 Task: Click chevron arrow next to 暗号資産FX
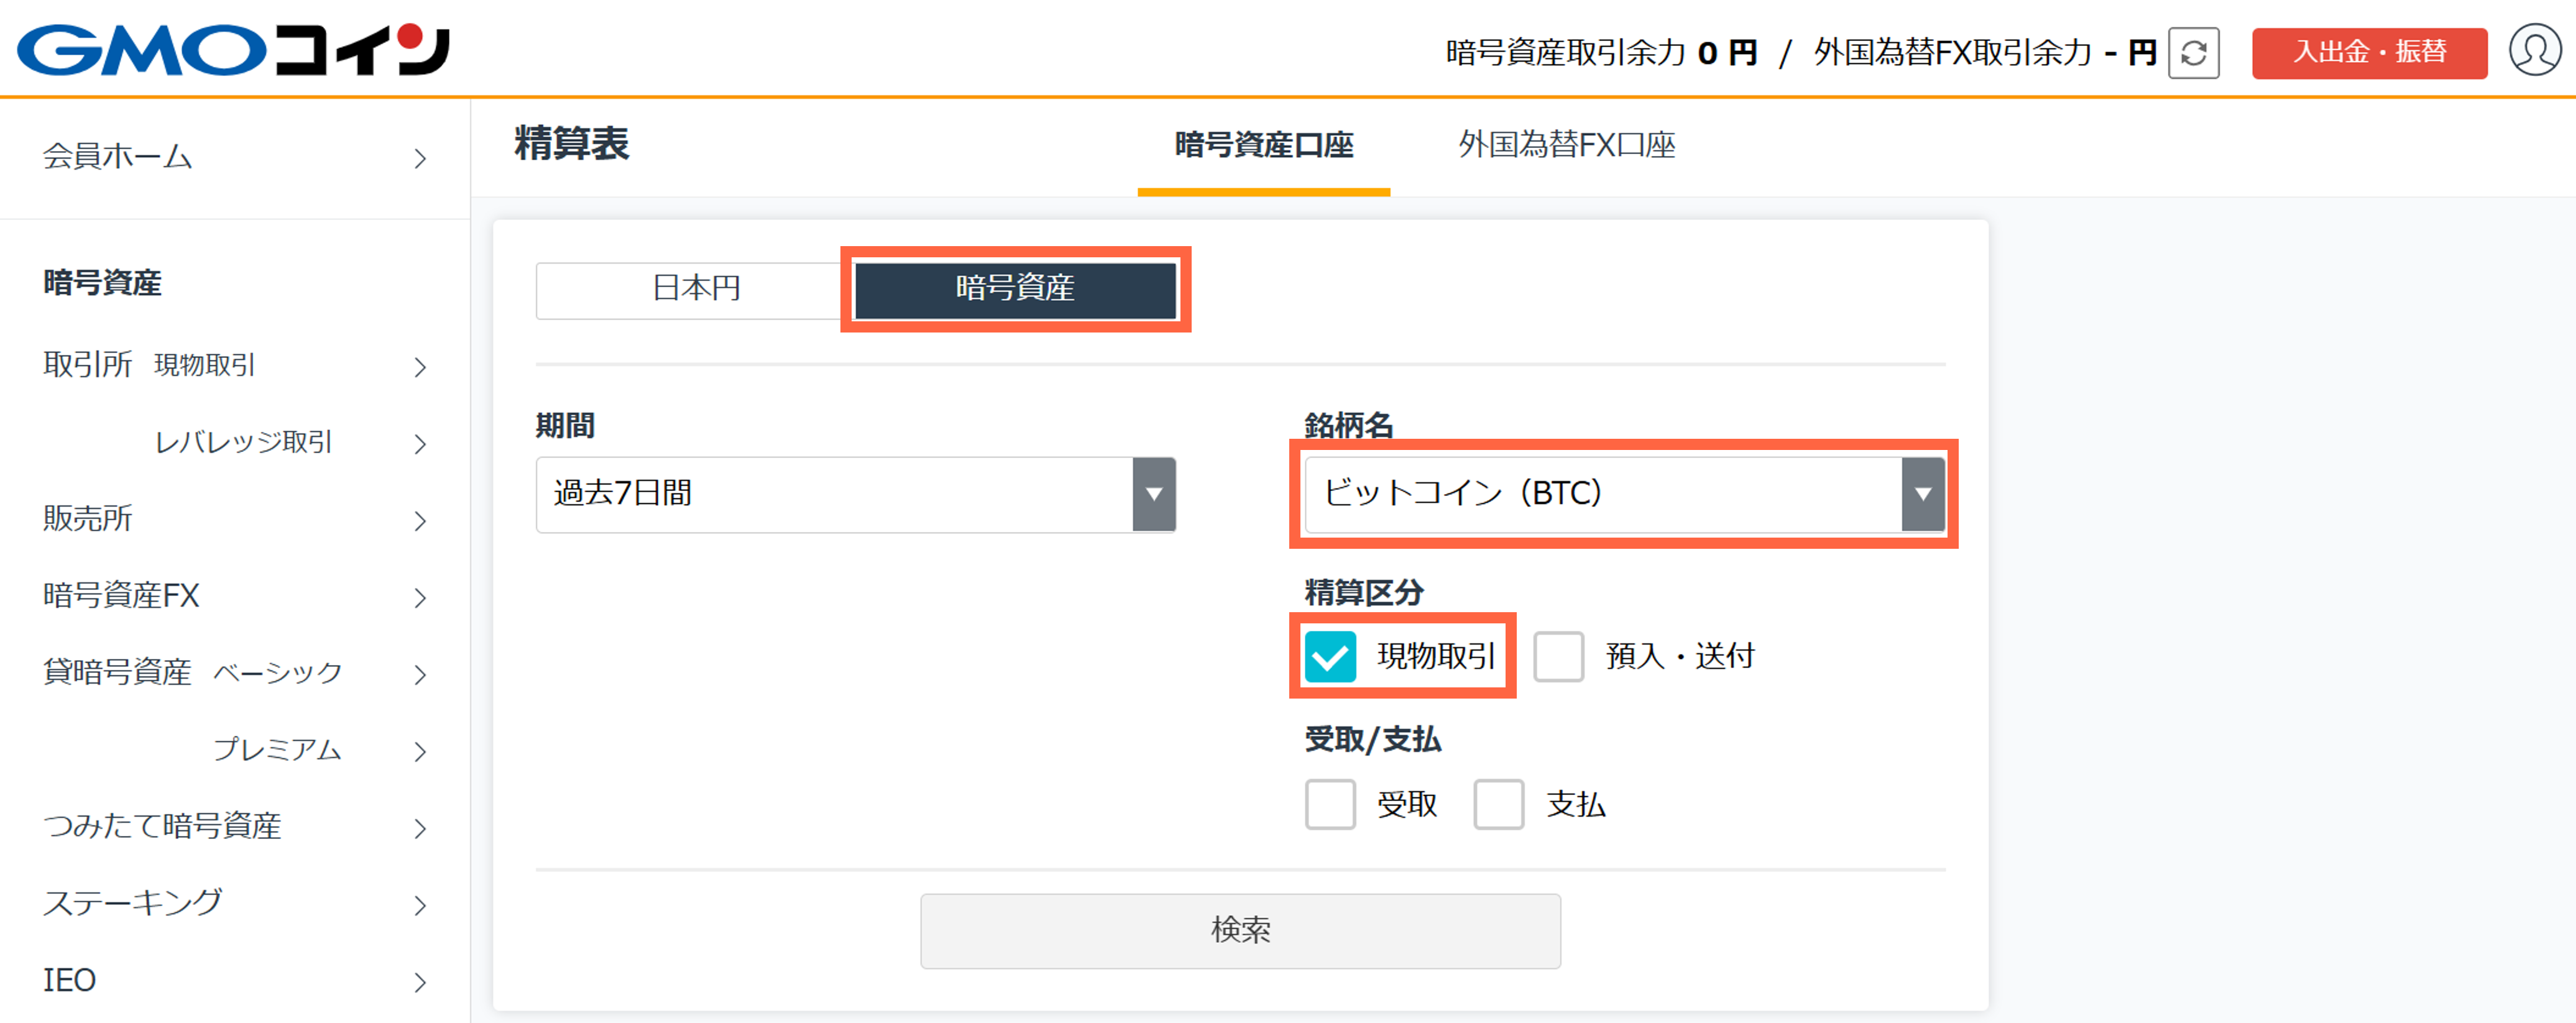[x=420, y=597]
